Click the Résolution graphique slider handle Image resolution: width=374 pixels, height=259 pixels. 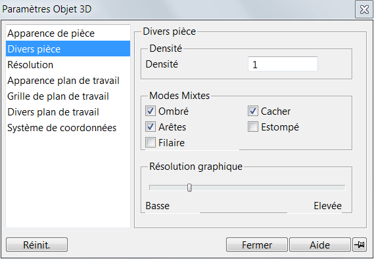[189, 188]
